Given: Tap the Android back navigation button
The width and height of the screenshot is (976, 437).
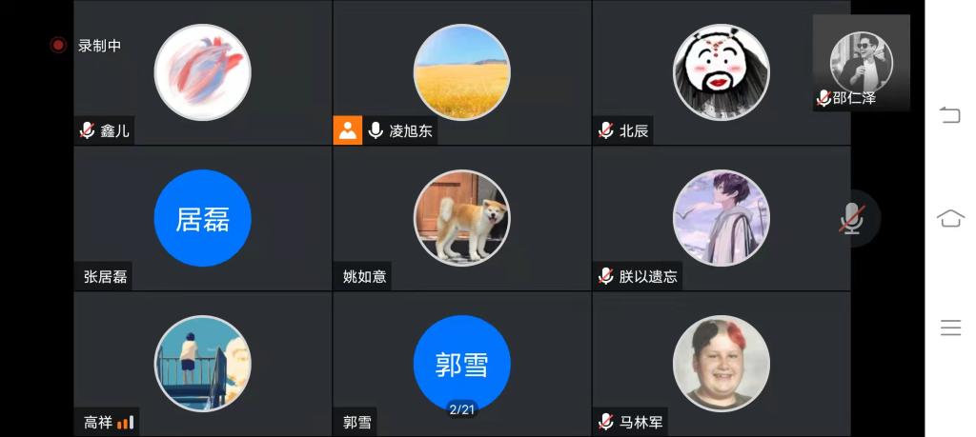Looking at the screenshot, I should [950, 115].
